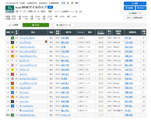Open horse page for ウンブライル
Image resolution: width=151 pixels, height=120 pixels.
[x=25, y=42]
